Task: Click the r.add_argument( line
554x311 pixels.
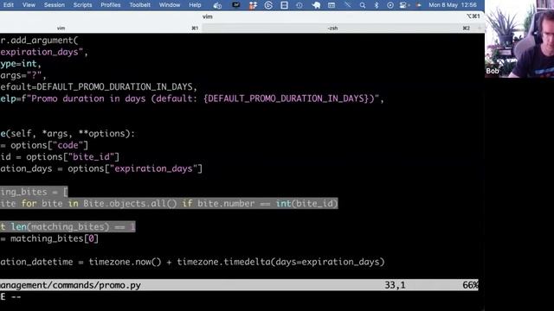Action: [39, 41]
